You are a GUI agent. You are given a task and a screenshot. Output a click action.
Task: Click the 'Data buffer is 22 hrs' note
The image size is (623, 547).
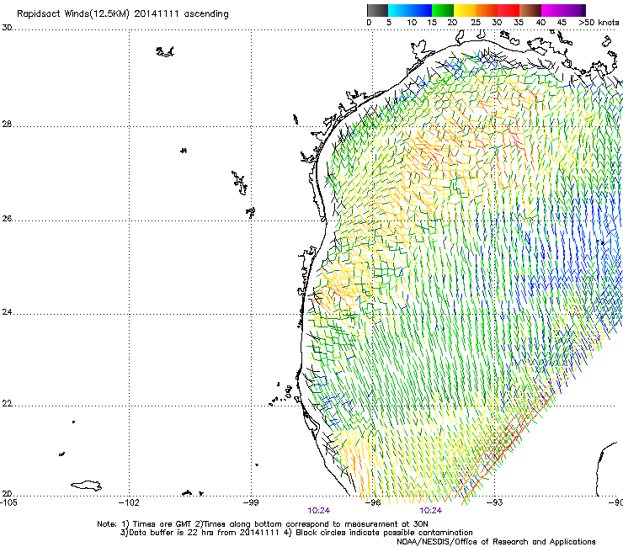click(x=172, y=533)
